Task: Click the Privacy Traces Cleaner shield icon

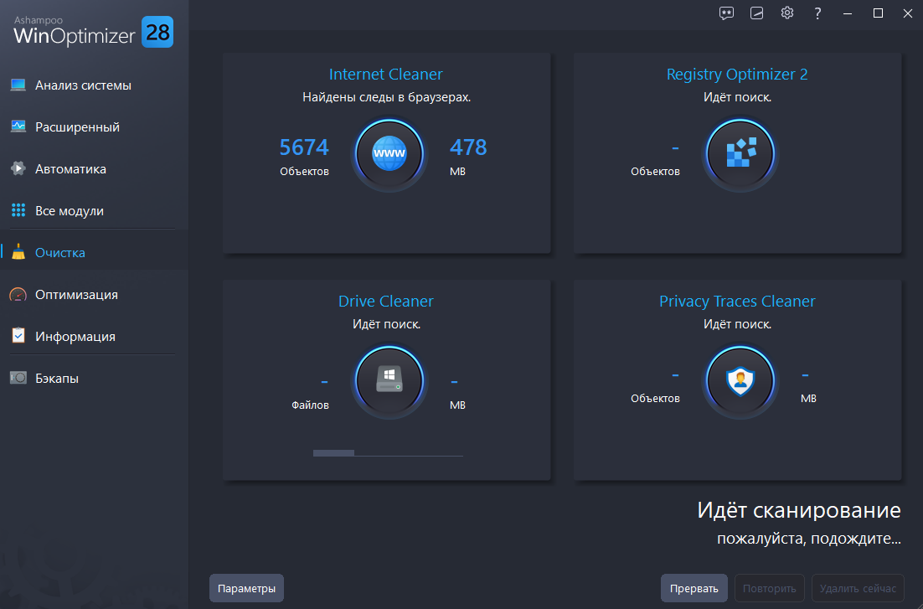Action: (x=740, y=380)
